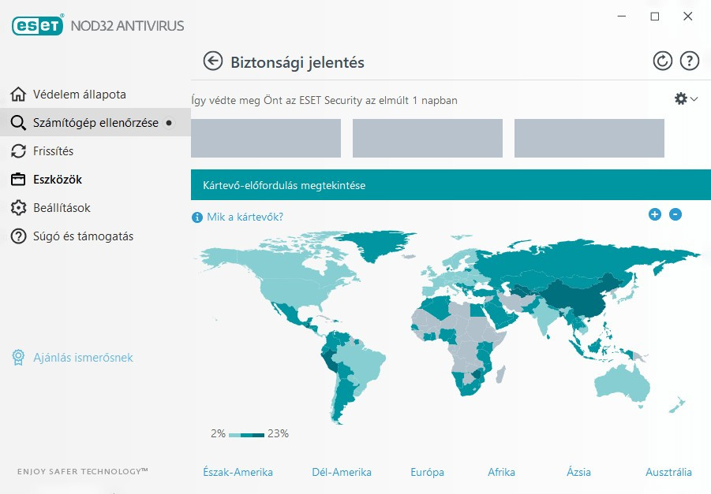The height and width of the screenshot is (494, 711).
Task: Maximize the ESET window
Action: 655,17
